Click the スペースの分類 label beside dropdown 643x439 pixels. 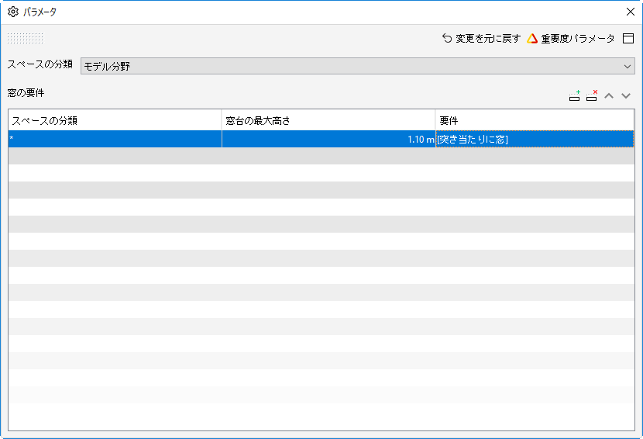(40, 64)
